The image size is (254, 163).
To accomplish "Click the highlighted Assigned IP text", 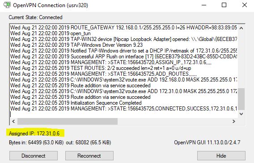I will click(34, 134).
